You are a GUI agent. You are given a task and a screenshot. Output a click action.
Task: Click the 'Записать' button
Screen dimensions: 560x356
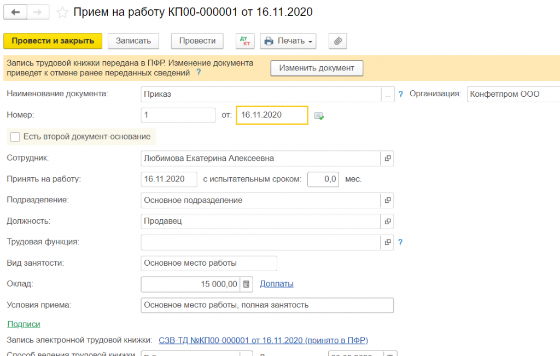coord(133,40)
